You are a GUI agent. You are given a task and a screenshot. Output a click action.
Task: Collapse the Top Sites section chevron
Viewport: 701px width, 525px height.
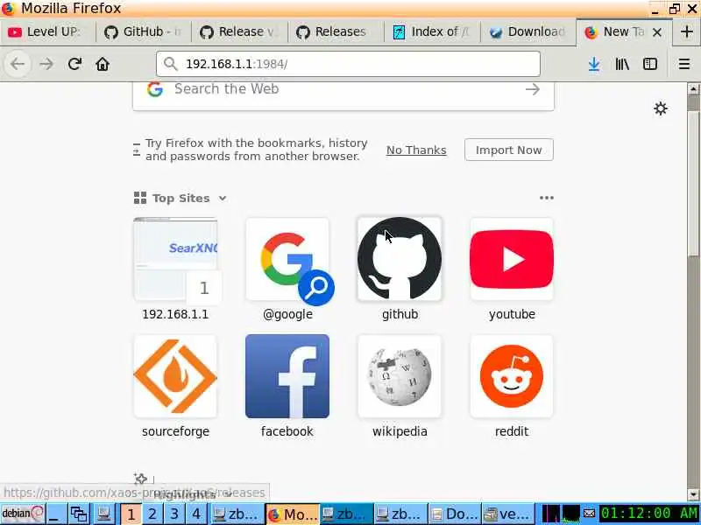tap(223, 199)
